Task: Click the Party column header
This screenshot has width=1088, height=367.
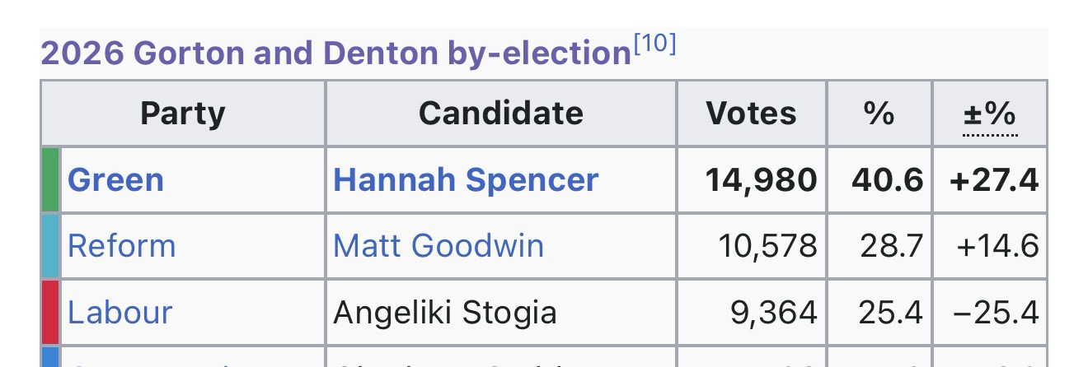Action: click(182, 114)
